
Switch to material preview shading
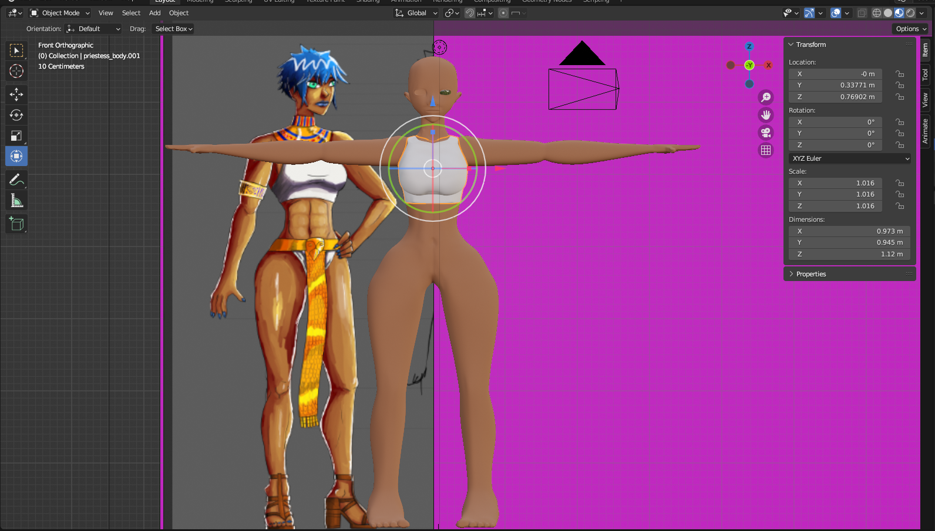point(899,13)
